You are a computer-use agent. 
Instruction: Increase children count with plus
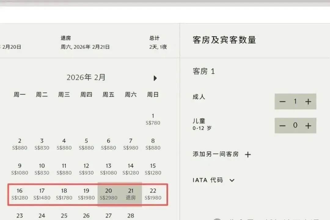point(308,126)
